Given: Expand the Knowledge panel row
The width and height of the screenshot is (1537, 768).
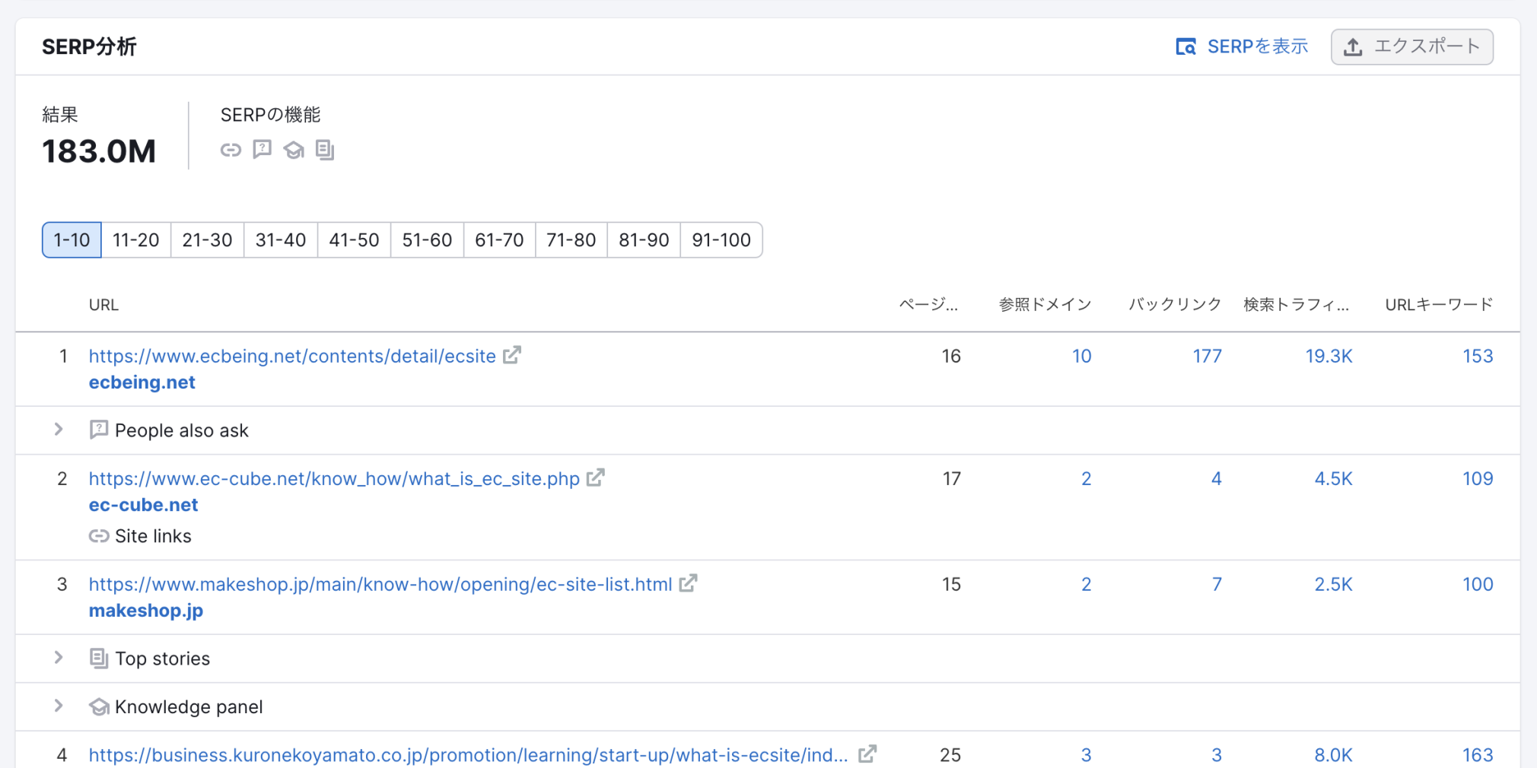Looking at the screenshot, I should pos(59,706).
